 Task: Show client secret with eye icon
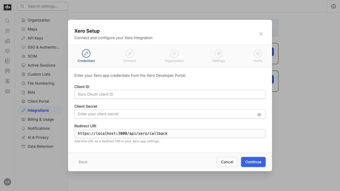click(259, 115)
